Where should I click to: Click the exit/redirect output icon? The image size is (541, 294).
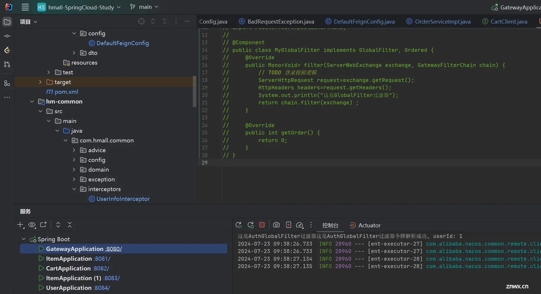tap(288, 225)
